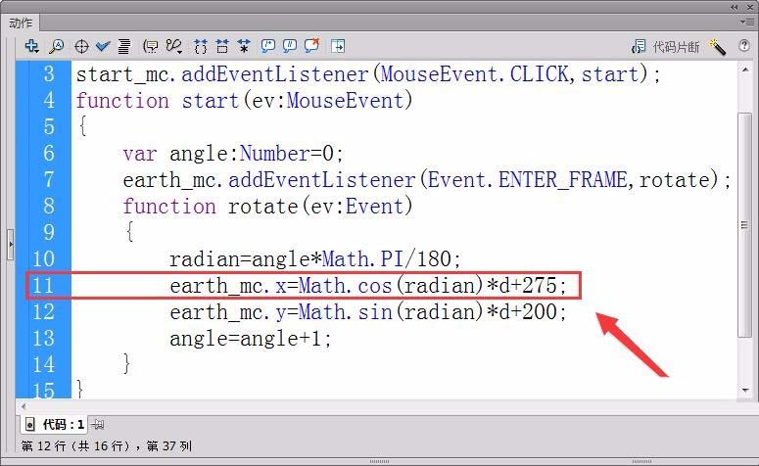Click 'angle=angle+1;' code line
The height and width of the screenshot is (466, 759).
tap(251, 339)
